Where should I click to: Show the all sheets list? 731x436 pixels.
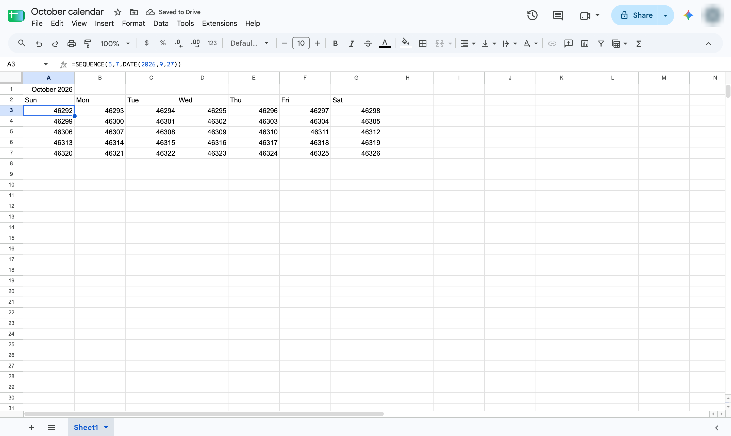click(52, 427)
